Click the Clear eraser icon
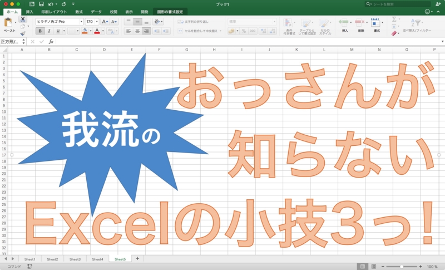The height and width of the screenshot is (270, 445). pos(394,33)
